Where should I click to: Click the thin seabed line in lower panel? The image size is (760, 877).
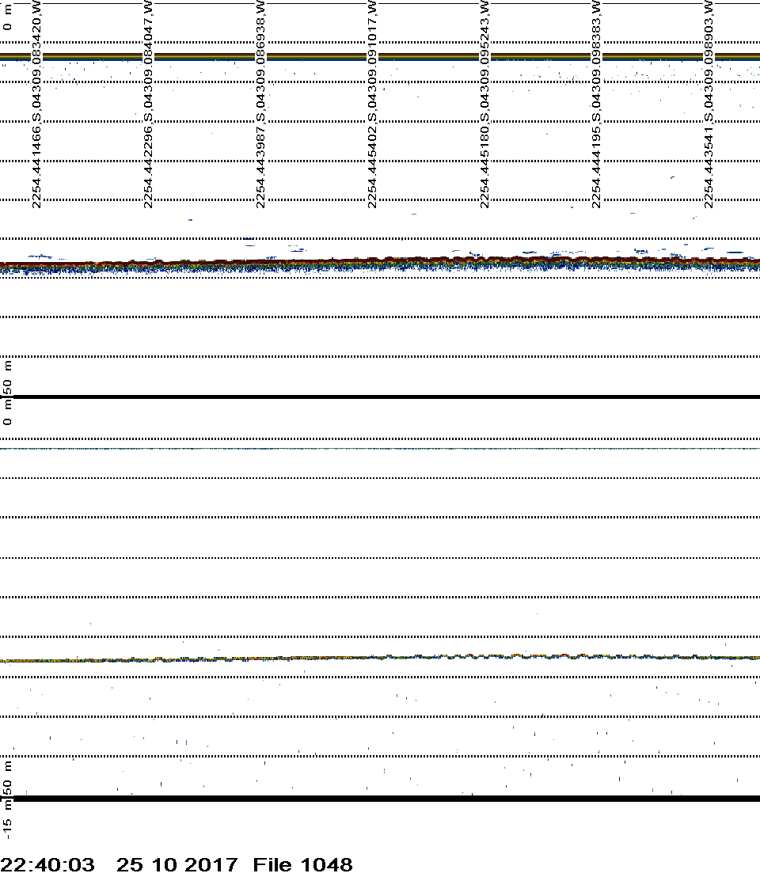coord(380,657)
